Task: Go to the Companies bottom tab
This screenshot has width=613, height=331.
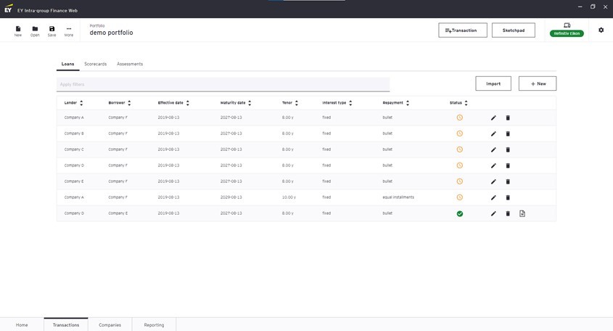Action: pyautogui.click(x=110, y=324)
